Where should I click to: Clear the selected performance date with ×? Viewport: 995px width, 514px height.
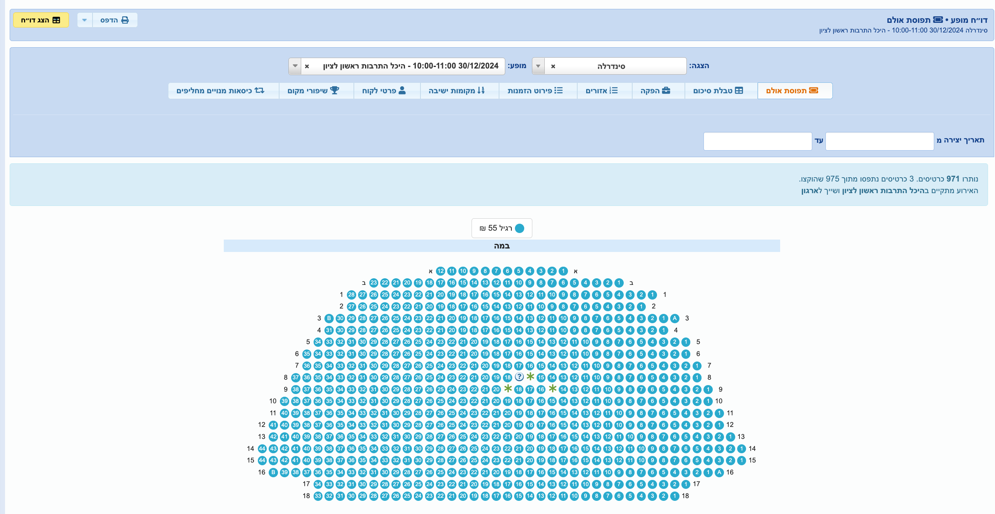point(307,66)
